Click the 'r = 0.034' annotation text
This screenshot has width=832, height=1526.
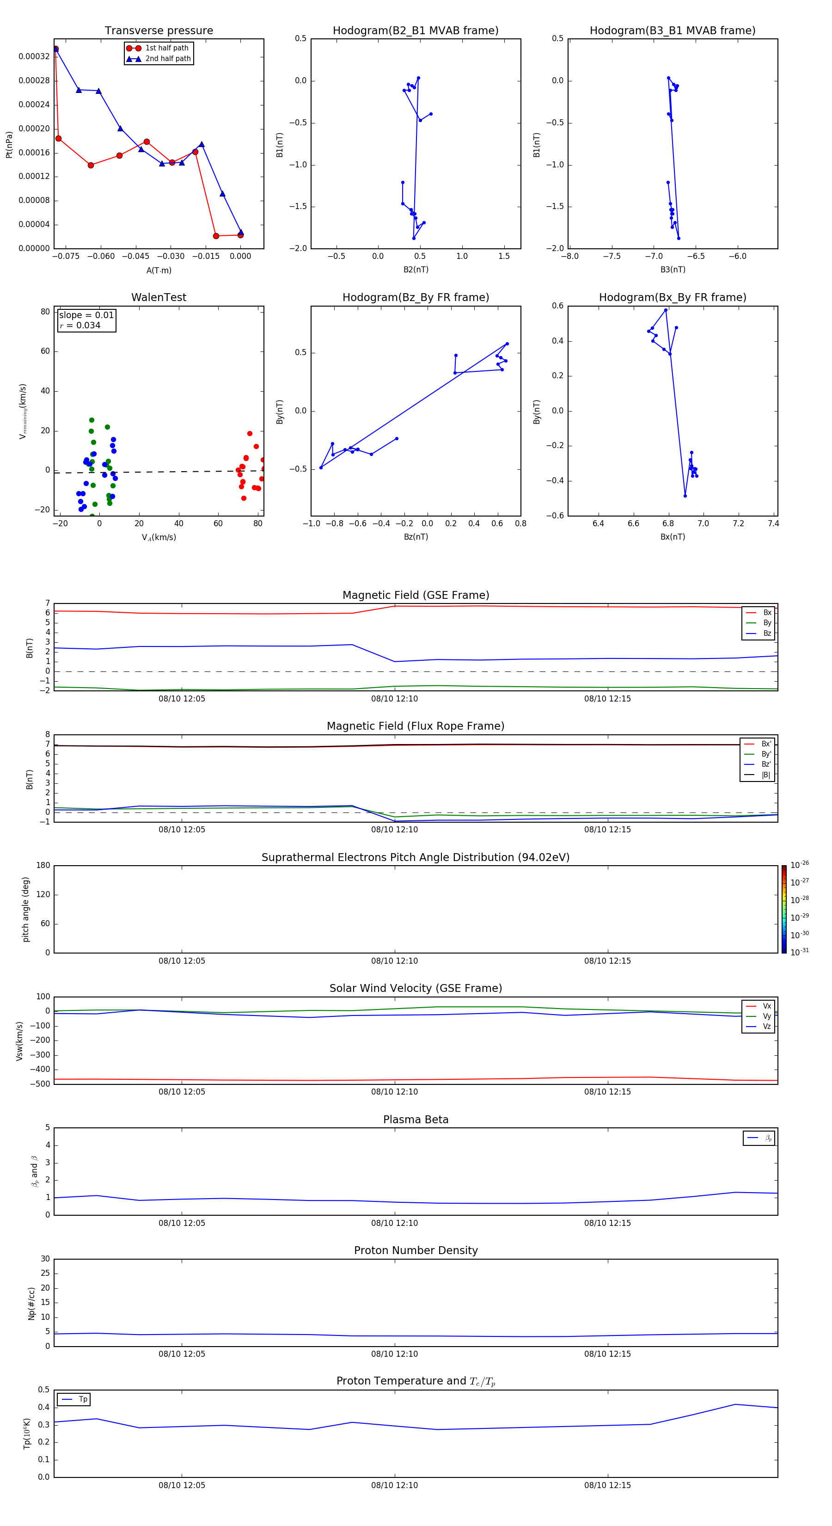click(80, 325)
